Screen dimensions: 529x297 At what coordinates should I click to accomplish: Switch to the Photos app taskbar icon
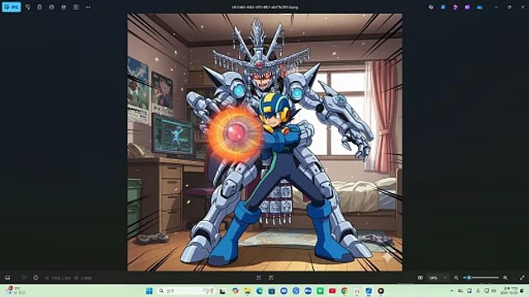tap(369, 291)
